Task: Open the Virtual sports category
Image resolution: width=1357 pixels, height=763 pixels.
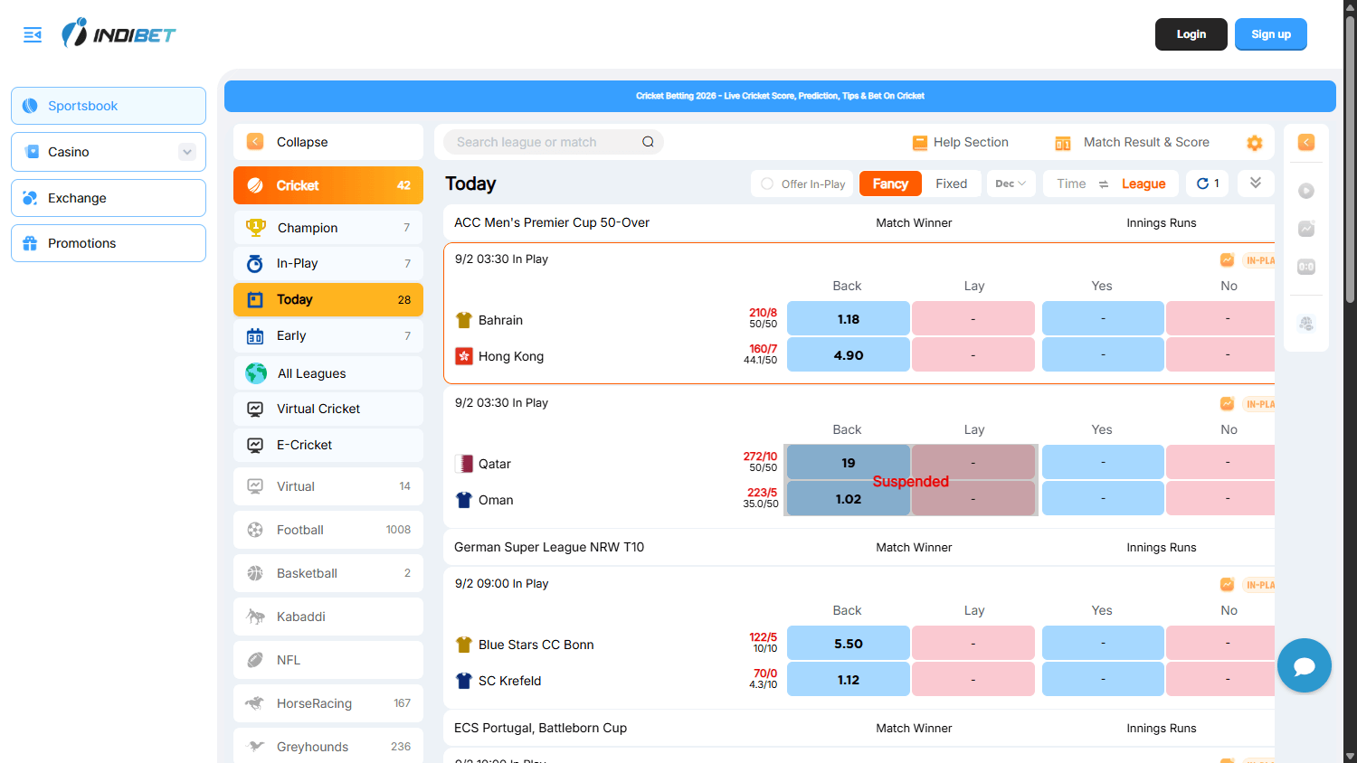Action: point(328,486)
